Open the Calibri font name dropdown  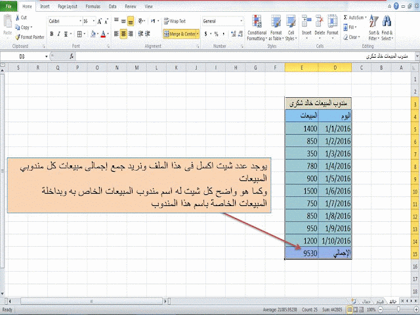[x=80, y=21]
